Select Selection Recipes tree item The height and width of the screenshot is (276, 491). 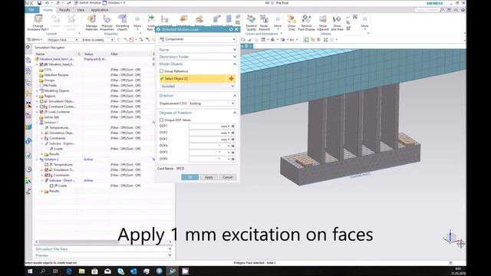click(56, 75)
